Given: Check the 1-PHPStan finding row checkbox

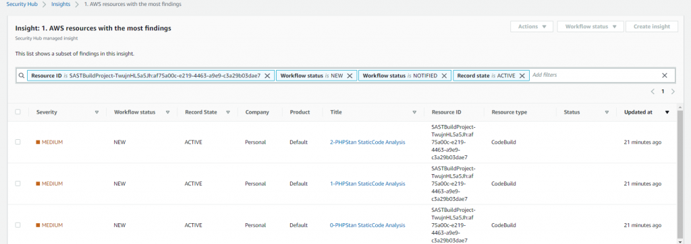Looking at the screenshot, I should tap(18, 184).
